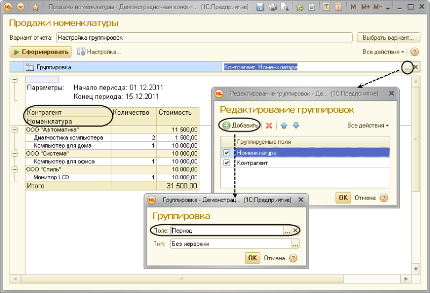Move grouping field up with blue arrow

[x=284, y=126]
